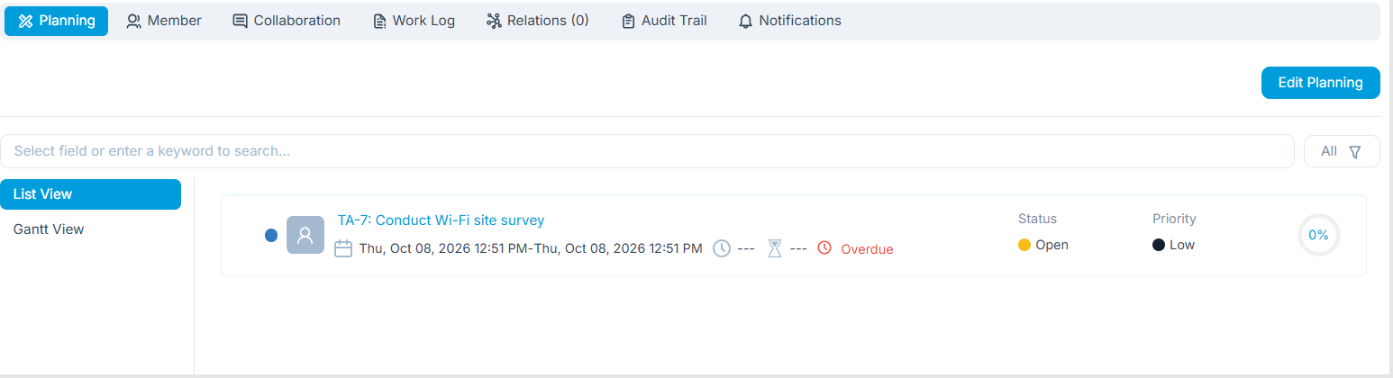Click the blue status dot on TA-7

(271, 236)
